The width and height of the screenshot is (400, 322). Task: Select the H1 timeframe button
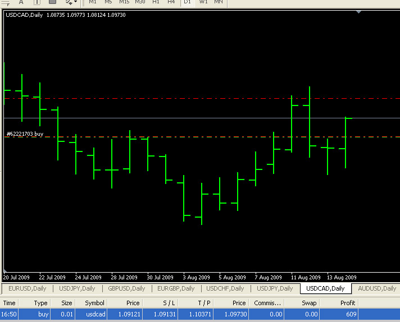(156, 2)
